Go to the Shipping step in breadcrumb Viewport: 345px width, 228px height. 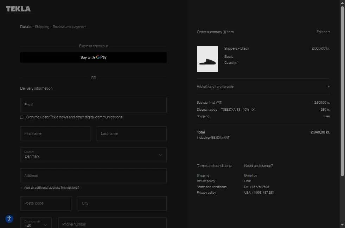42,27
